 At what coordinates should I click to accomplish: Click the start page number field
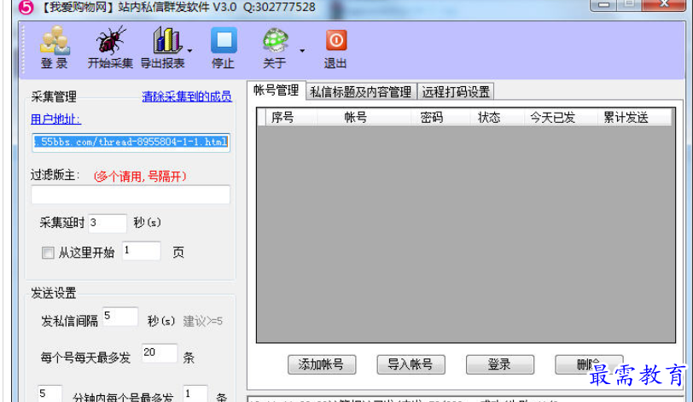coord(141,251)
